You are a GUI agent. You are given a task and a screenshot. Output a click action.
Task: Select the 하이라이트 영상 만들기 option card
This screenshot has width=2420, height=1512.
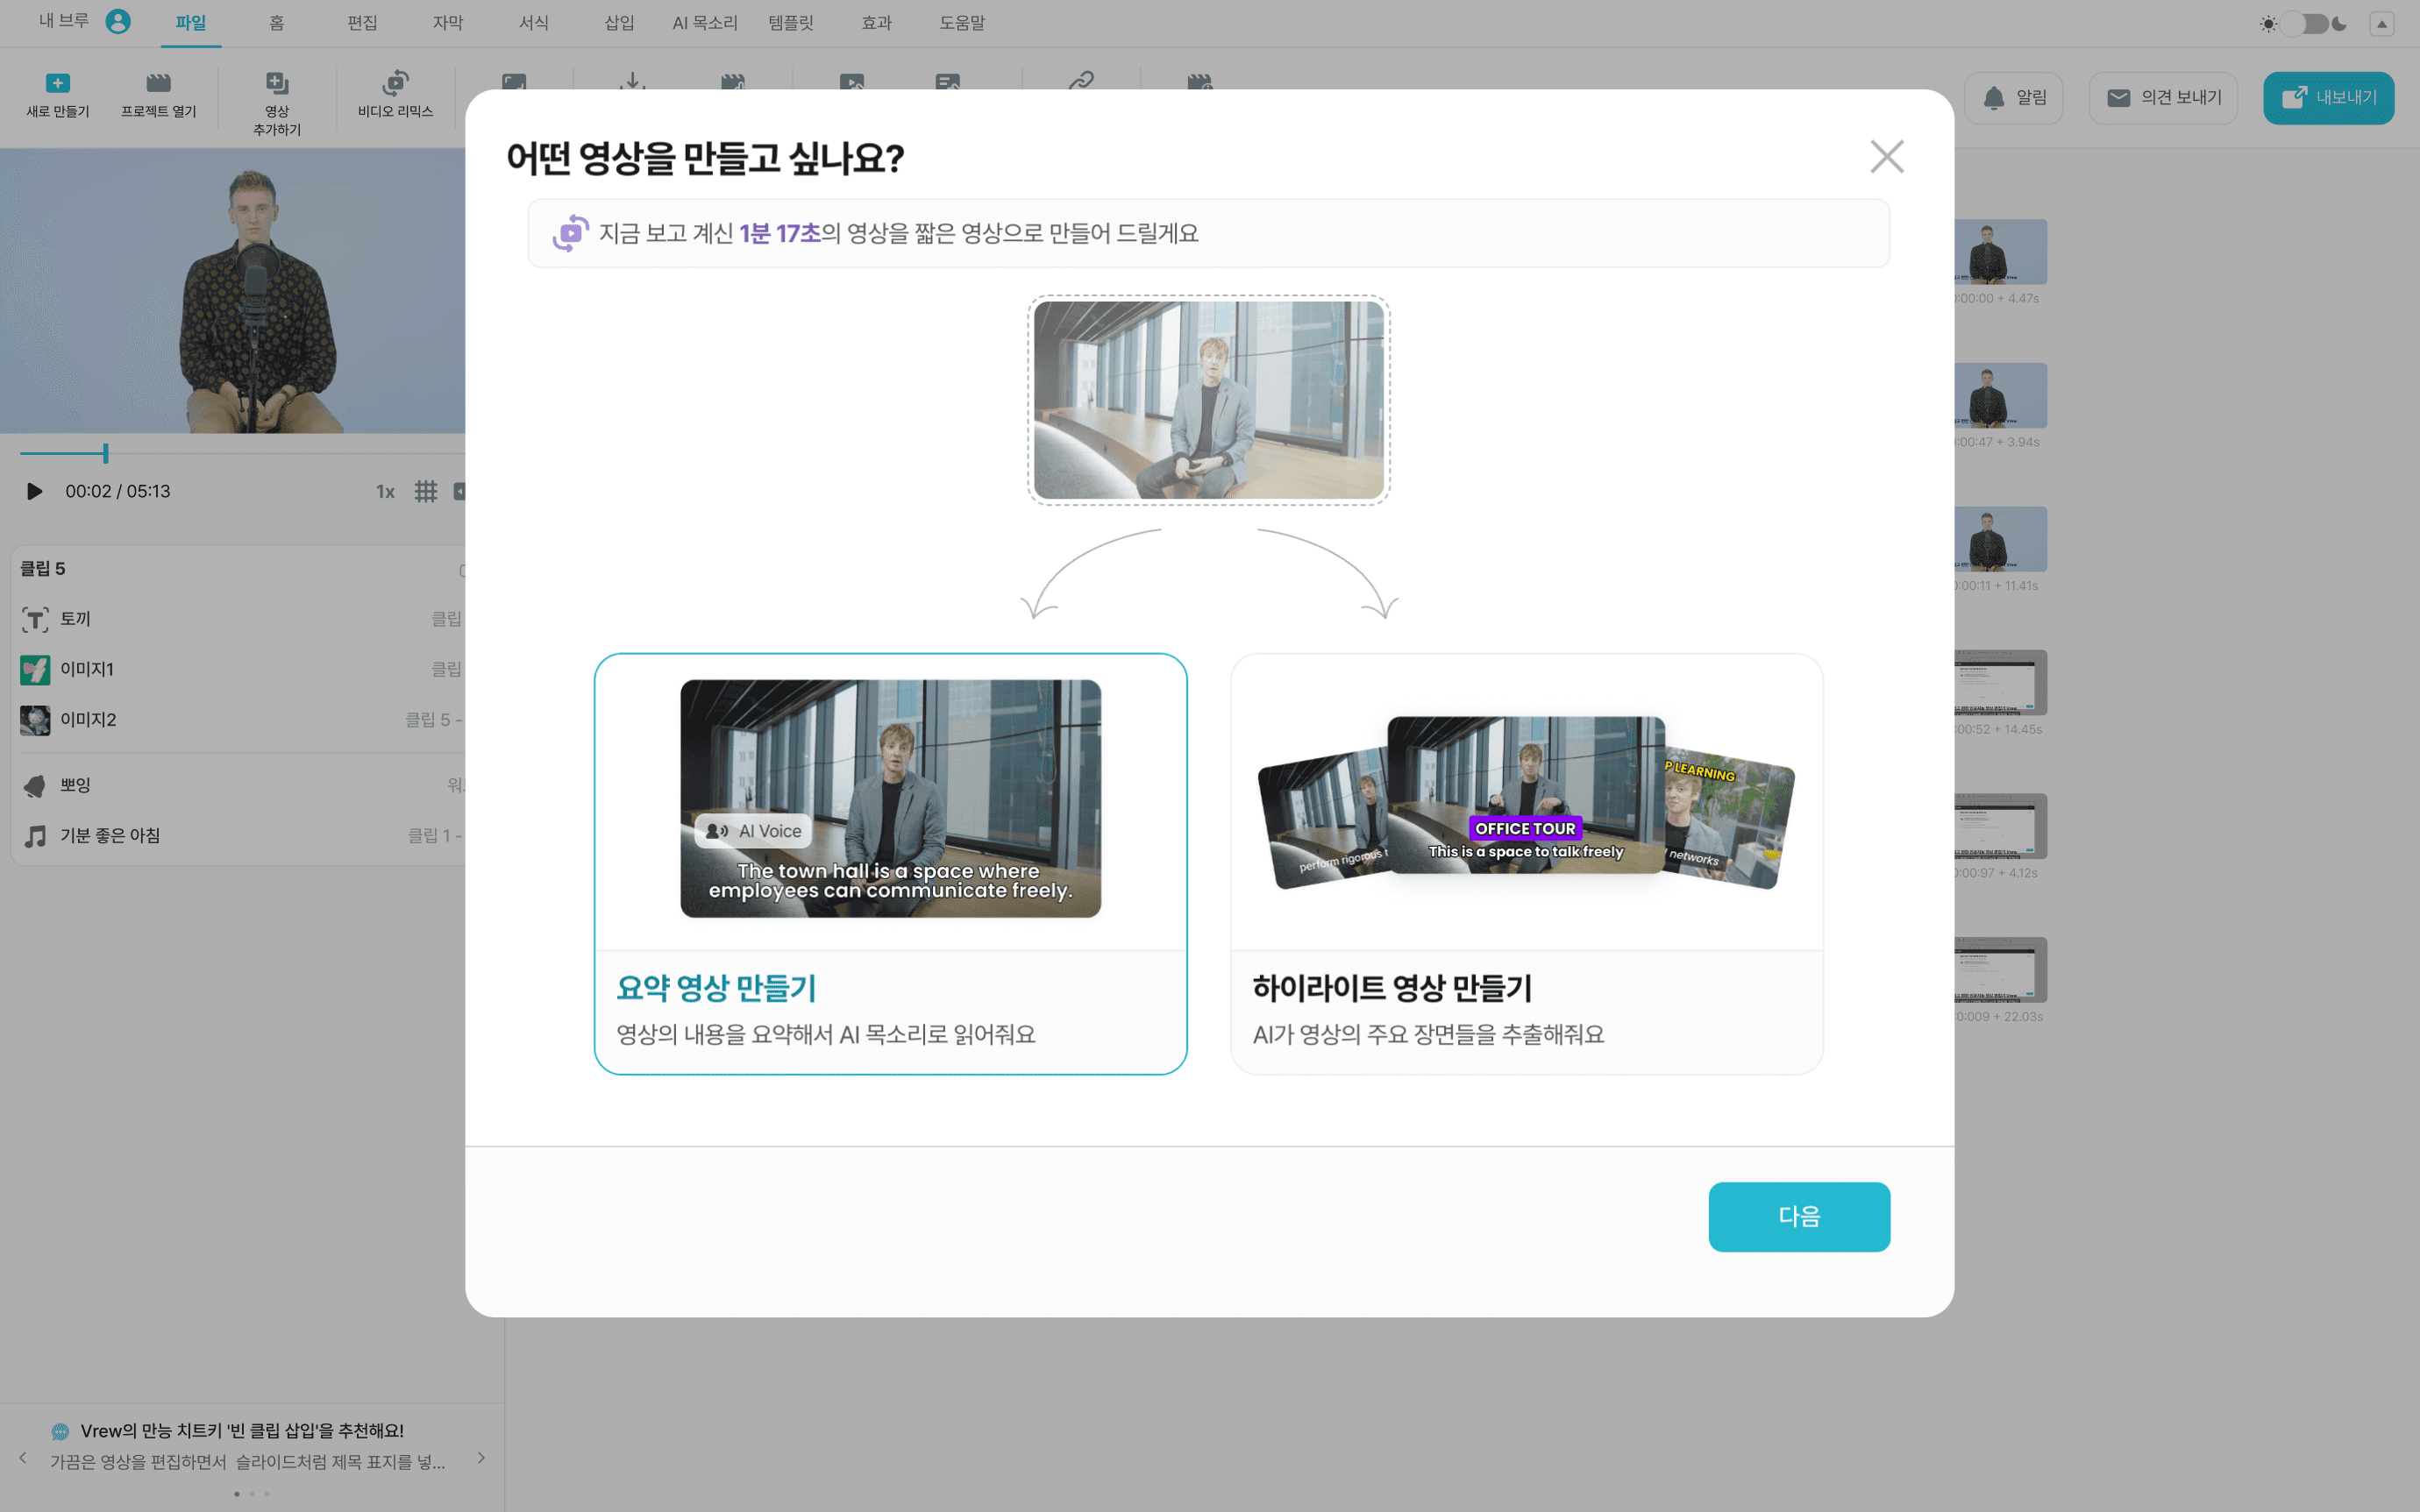click(x=1526, y=864)
